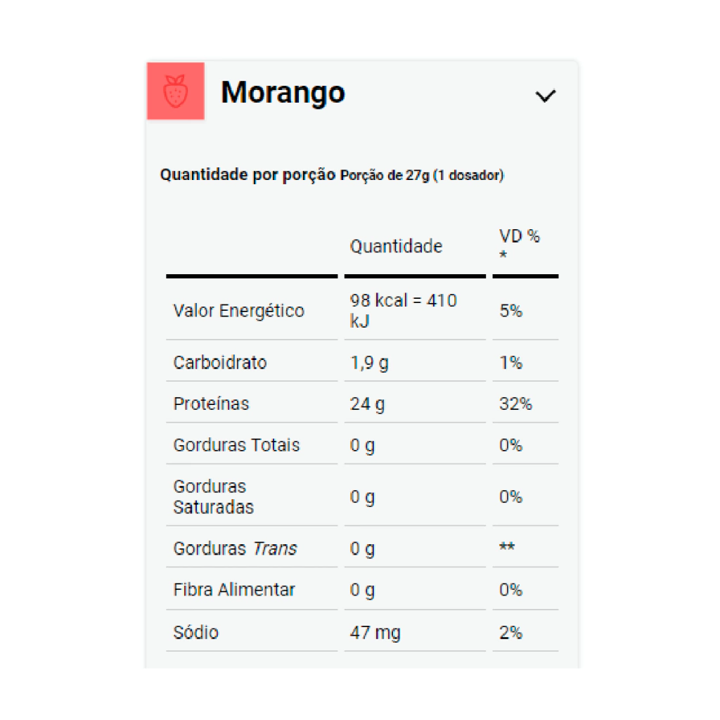Click the 47 mg sodium value
The height and width of the screenshot is (720, 720).
pyautogui.click(x=375, y=633)
